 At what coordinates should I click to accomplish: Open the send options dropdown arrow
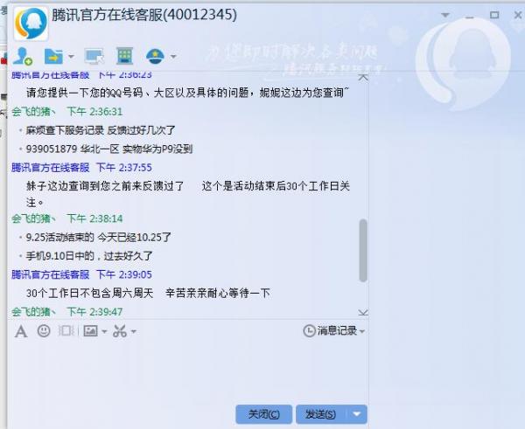pos(357,414)
